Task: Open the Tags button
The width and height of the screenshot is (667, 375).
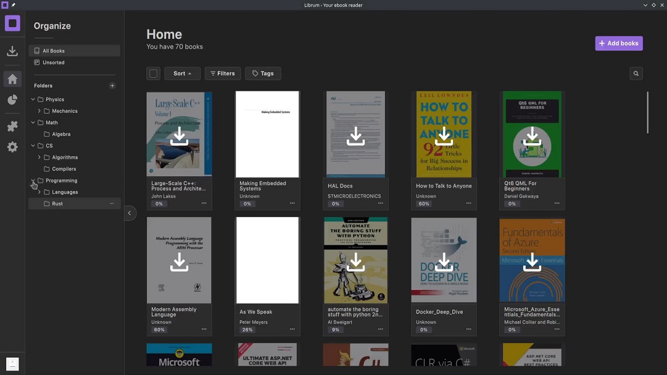Action: [x=263, y=73]
